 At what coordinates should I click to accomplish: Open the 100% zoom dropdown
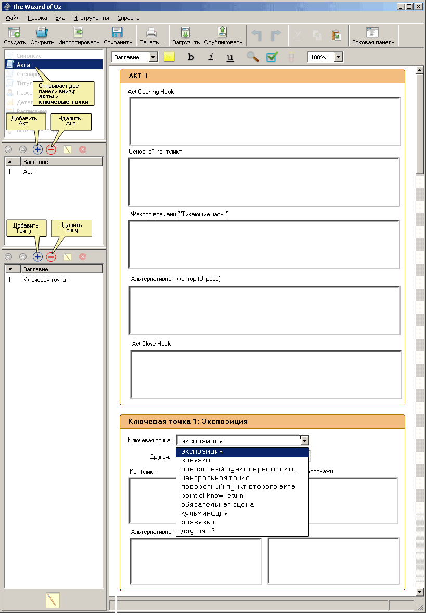(x=338, y=57)
